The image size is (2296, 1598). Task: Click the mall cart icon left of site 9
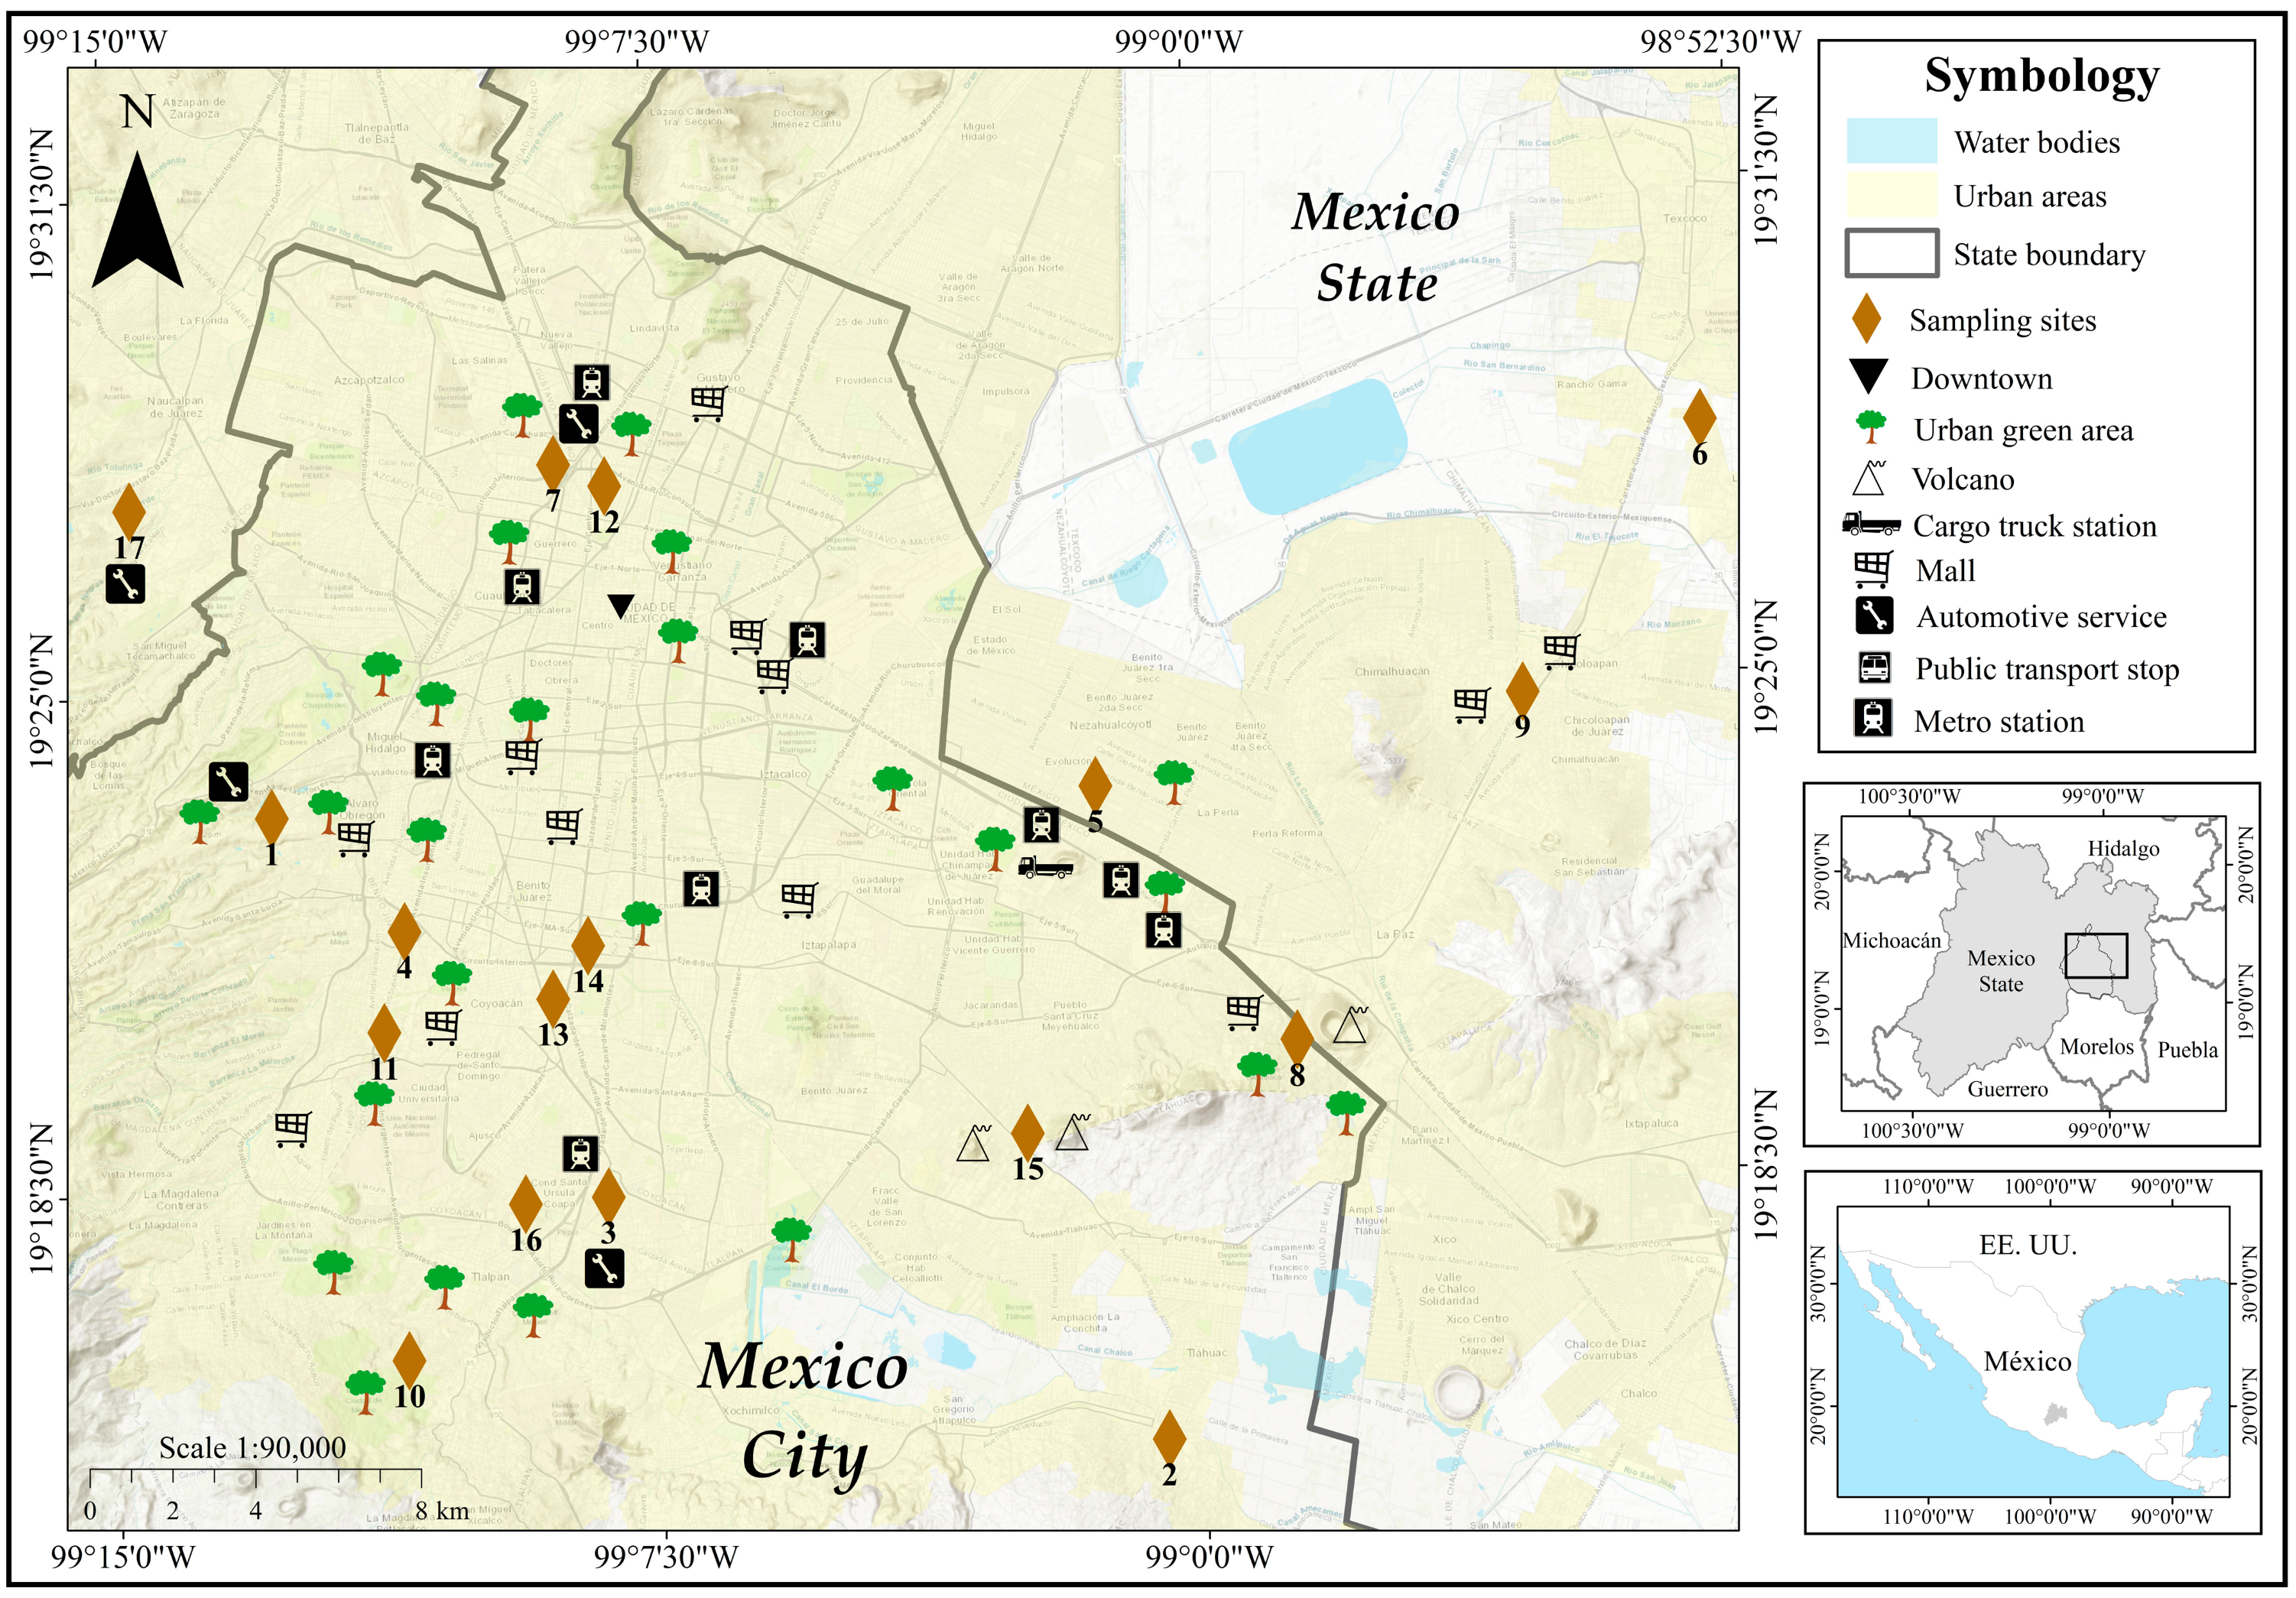tap(1471, 704)
